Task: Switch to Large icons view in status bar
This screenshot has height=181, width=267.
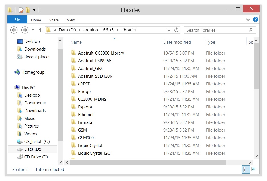Action: coord(254,169)
